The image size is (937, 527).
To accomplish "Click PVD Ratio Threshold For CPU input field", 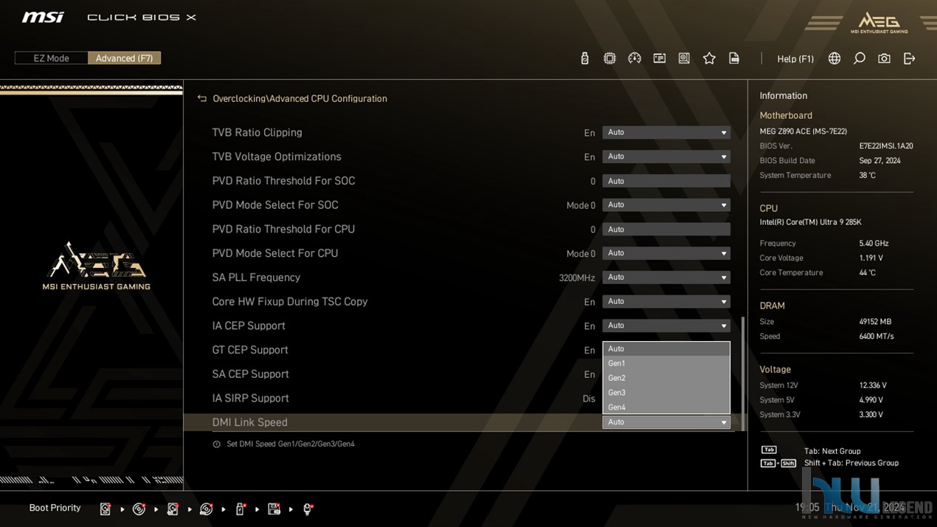I will [666, 230].
